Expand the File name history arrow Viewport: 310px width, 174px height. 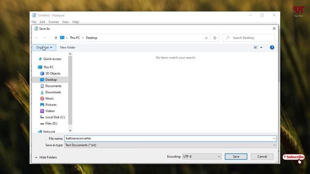point(274,139)
